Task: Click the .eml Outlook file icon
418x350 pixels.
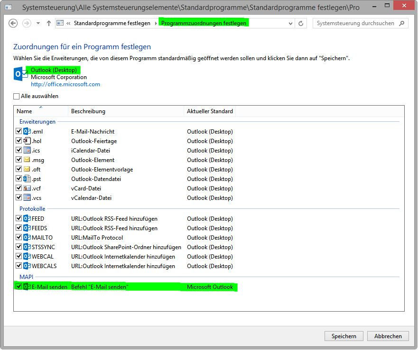Action: coord(27,131)
